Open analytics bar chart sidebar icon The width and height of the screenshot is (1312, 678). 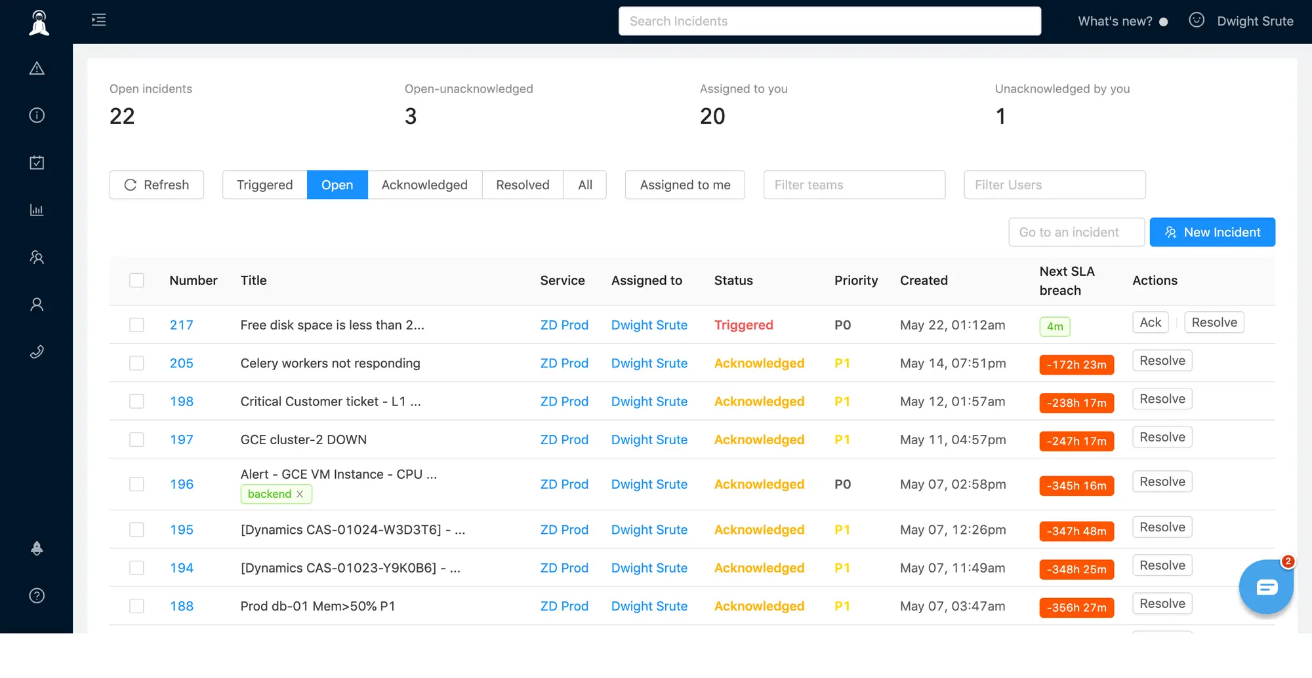[x=37, y=210]
